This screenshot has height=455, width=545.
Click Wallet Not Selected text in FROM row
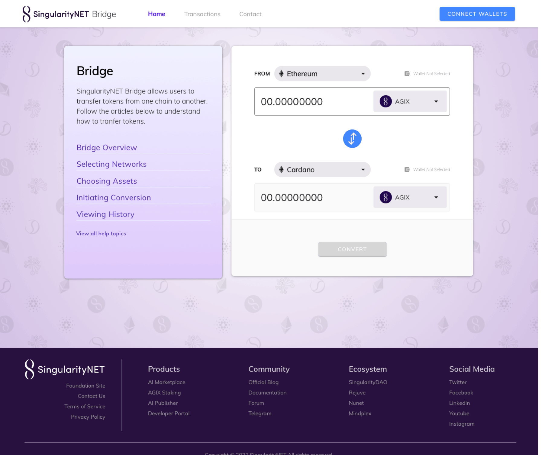pos(431,74)
